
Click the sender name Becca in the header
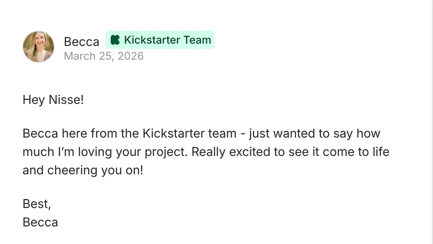[x=81, y=42]
